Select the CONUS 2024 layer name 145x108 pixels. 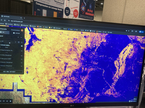click(x=5, y=45)
